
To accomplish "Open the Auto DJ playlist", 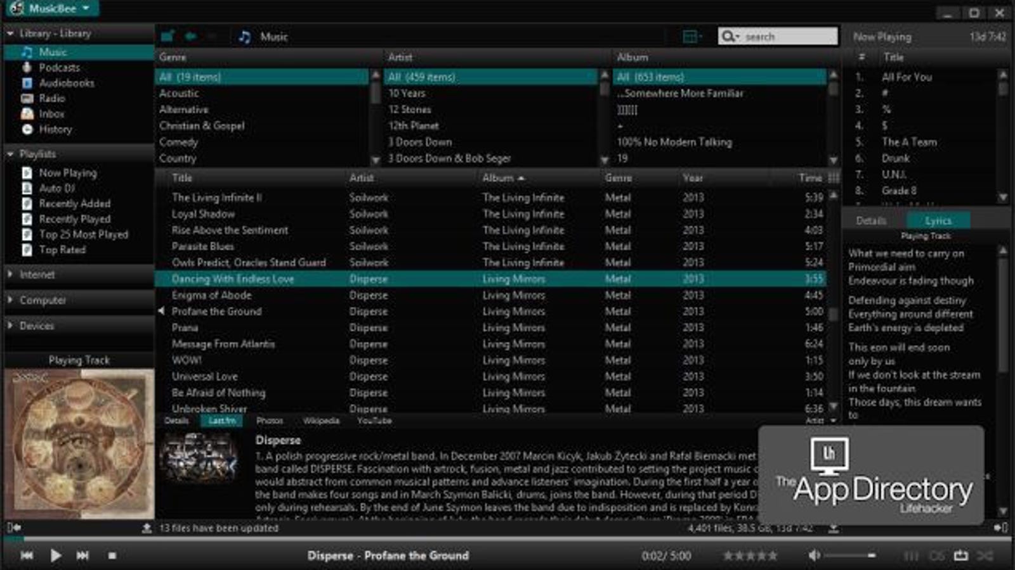I will click(x=56, y=188).
